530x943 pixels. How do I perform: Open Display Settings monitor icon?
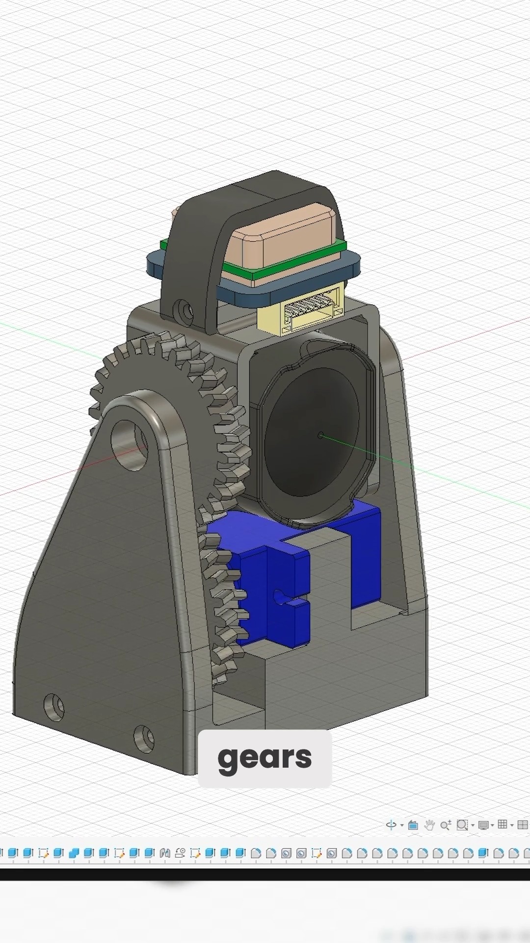[x=483, y=825]
